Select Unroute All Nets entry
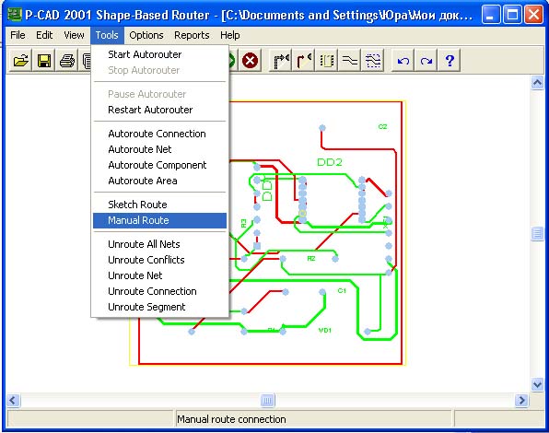 (x=159, y=244)
